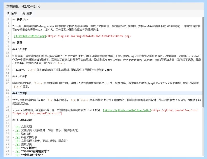The height and width of the screenshot is (159, 207).
Task: Click line number 1 in gutter
Action: tap(8, 19)
